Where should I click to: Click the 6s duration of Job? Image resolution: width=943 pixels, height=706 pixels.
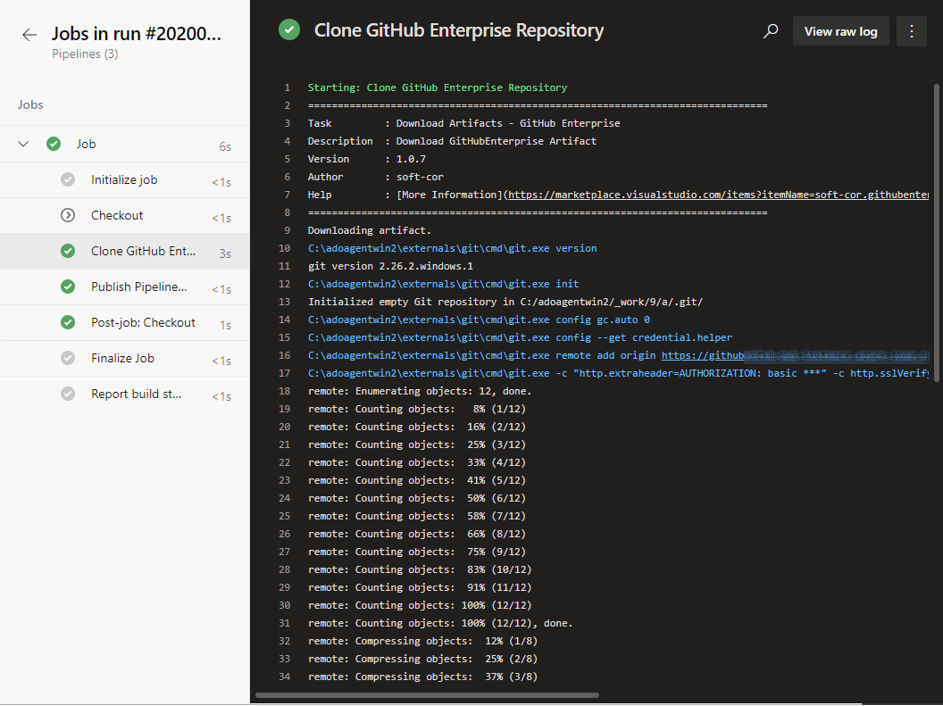coord(225,146)
